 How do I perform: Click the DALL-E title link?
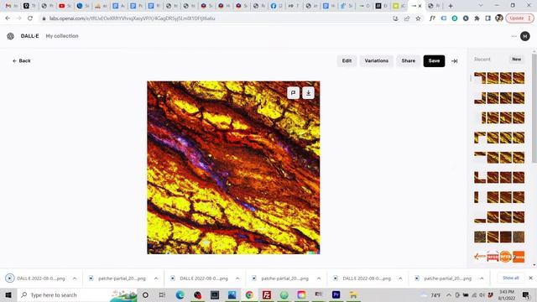[30, 36]
